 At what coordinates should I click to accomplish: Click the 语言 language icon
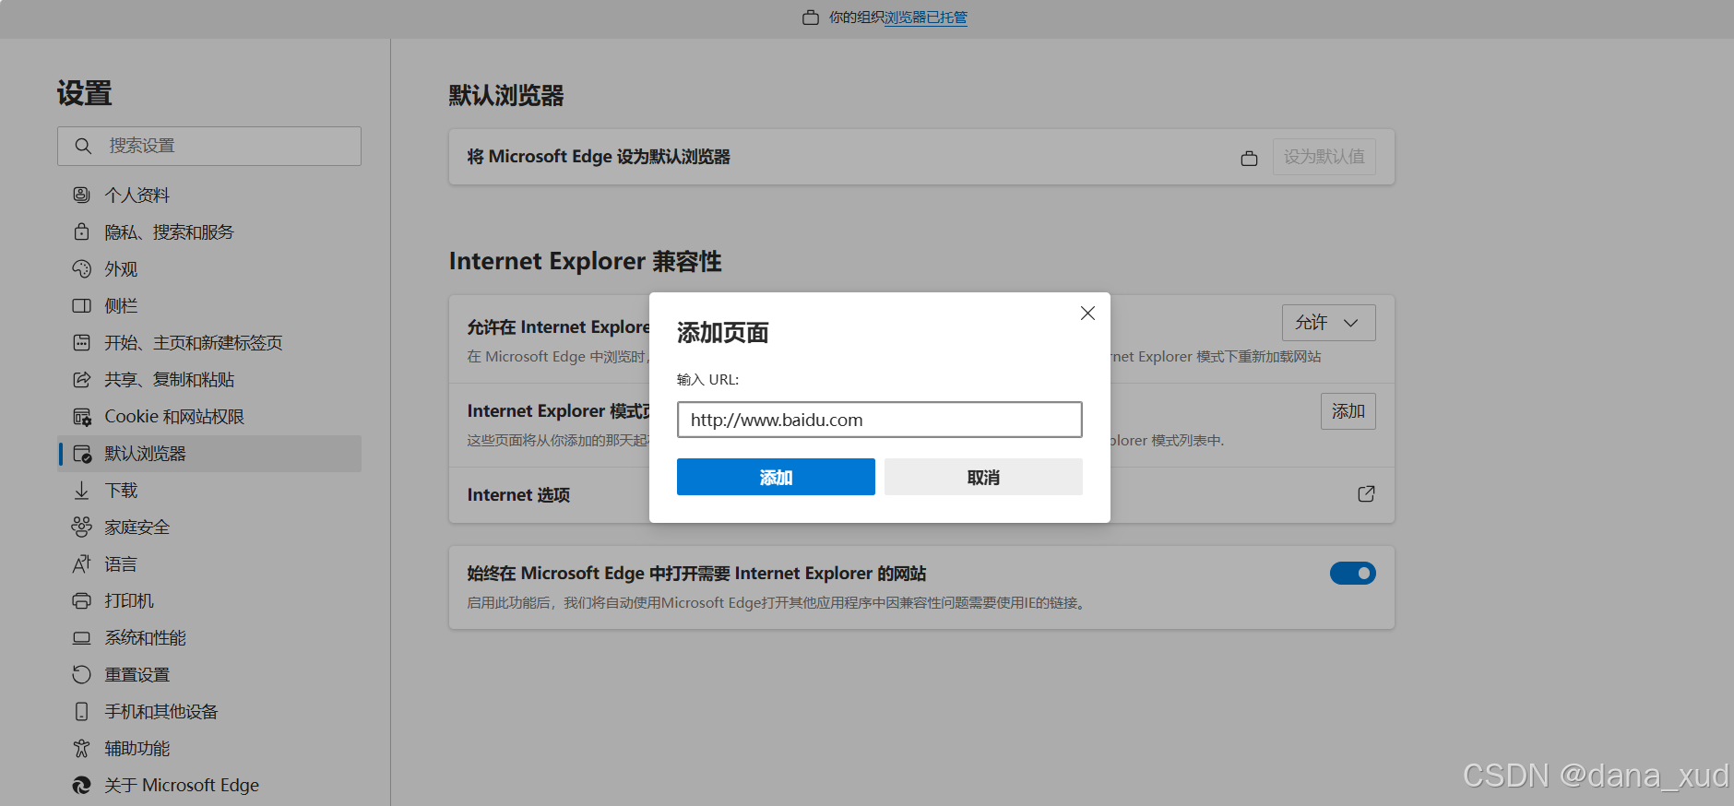(82, 563)
